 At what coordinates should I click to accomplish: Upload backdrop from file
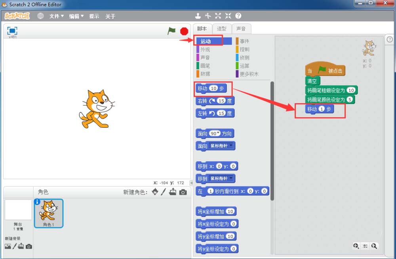pos(21,246)
